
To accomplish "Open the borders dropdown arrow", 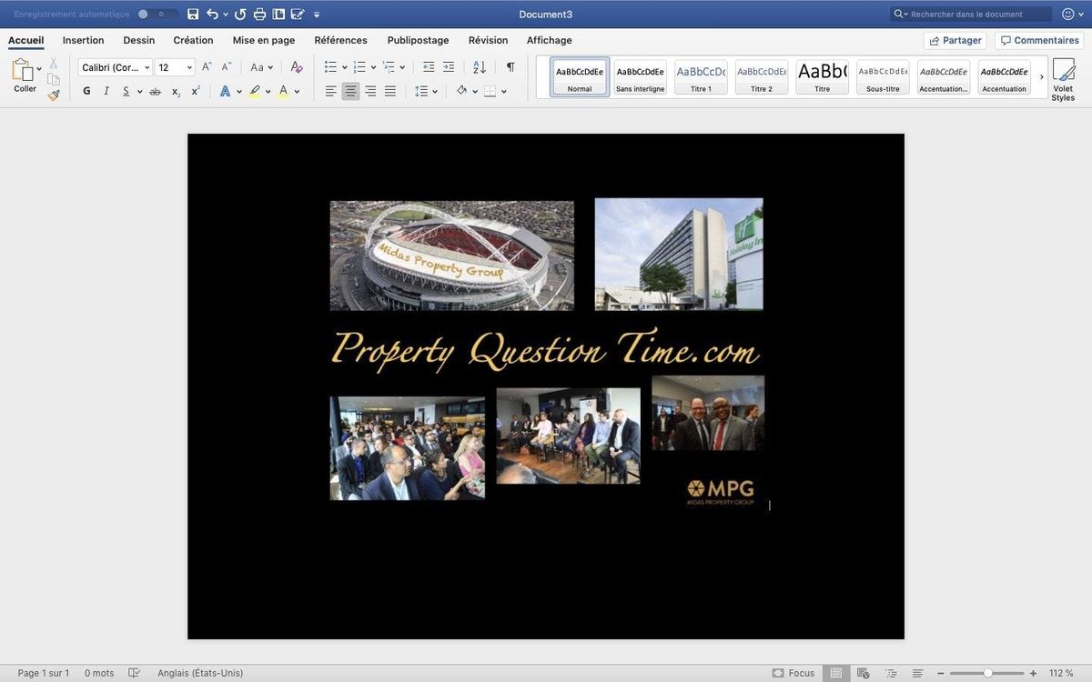I will [x=503, y=91].
